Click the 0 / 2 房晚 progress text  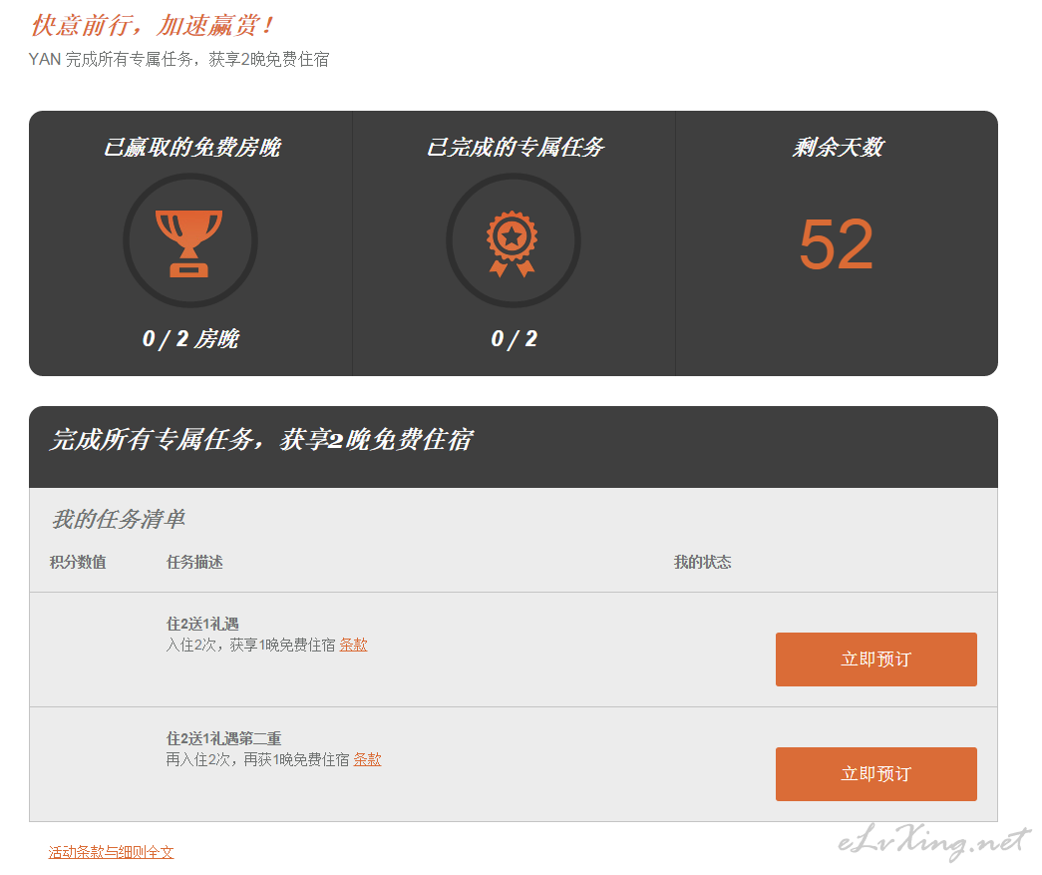(x=190, y=339)
